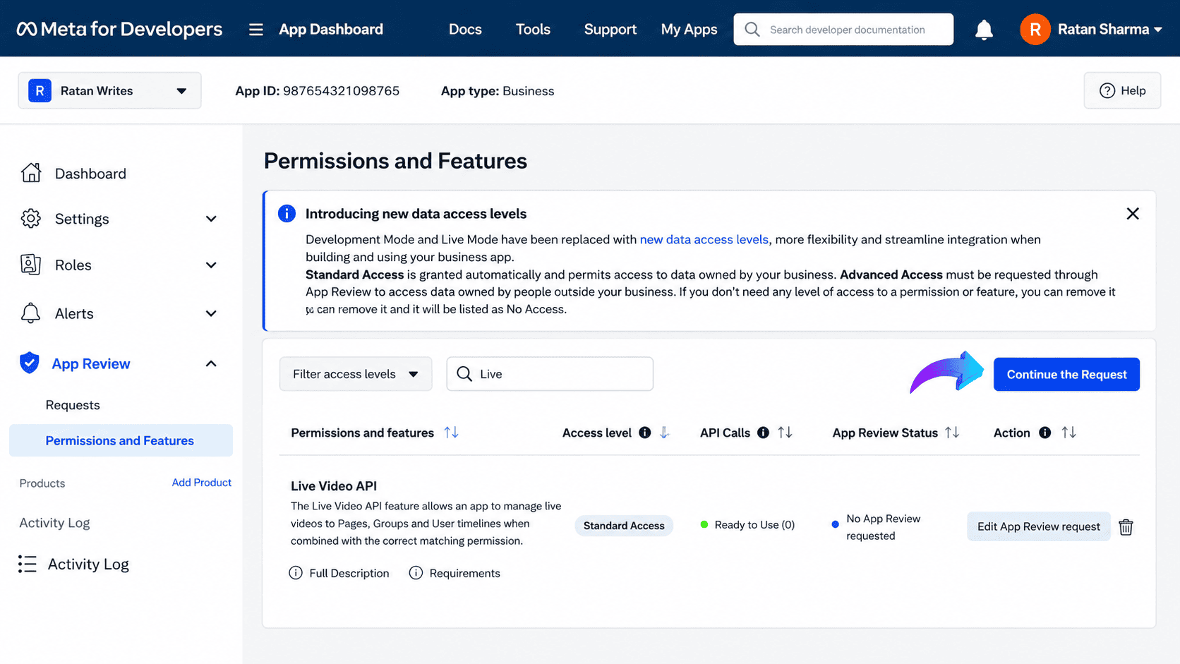Sort by Access level column arrow
The height and width of the screenshot is (664, 1180).
click(664, 433)
